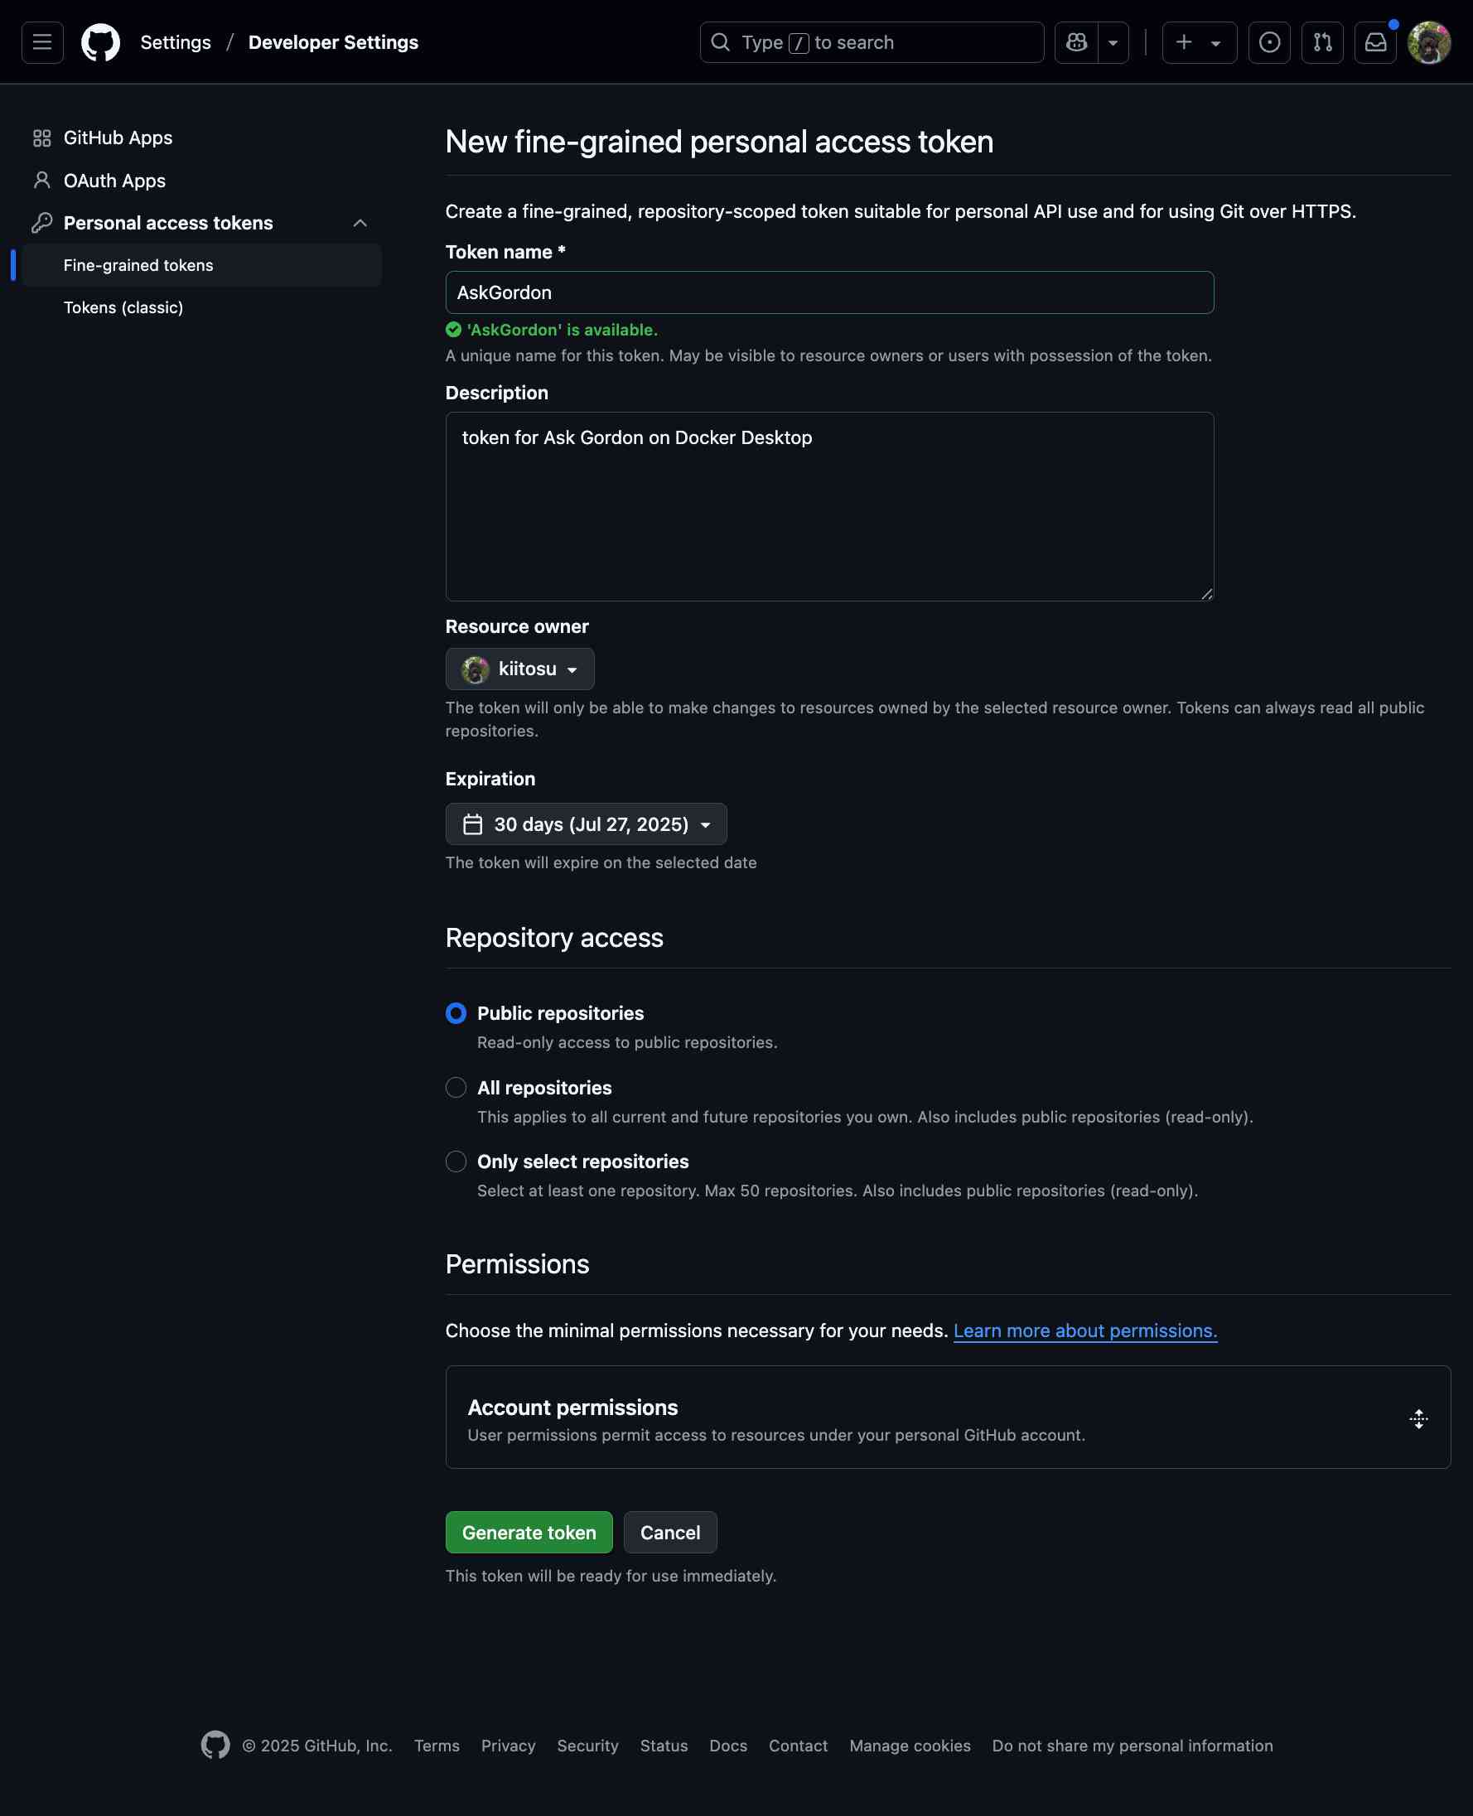
Task: Open Learn more about permissions link
Action: click(x=1084, y=1330)
